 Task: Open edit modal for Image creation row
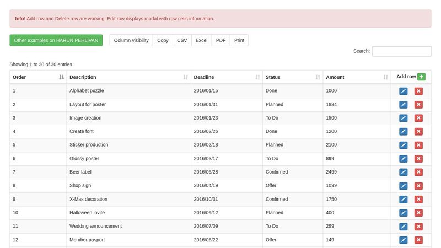404,118
